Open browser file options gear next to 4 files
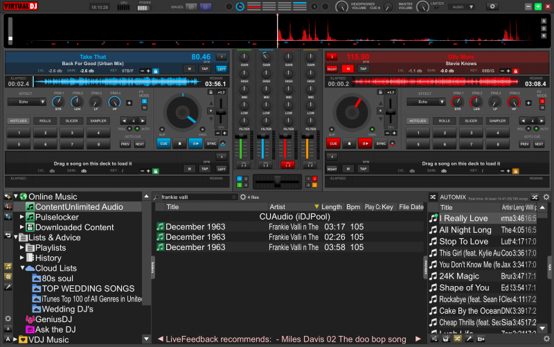Image resolution: width=554 pixels, height=347 pixels. [243, 197]
